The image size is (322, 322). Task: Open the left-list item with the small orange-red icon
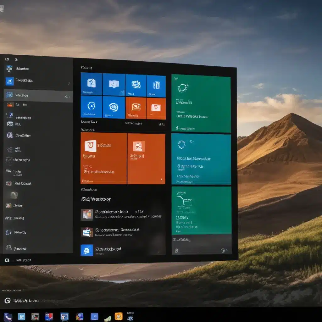point(10,105)
